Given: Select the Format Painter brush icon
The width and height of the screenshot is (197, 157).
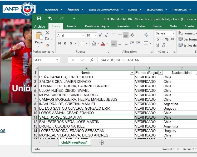Looking at the screenshot, I should tap(47, 45).
